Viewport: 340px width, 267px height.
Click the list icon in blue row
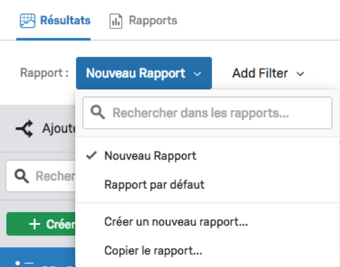(x=25, y=264)
